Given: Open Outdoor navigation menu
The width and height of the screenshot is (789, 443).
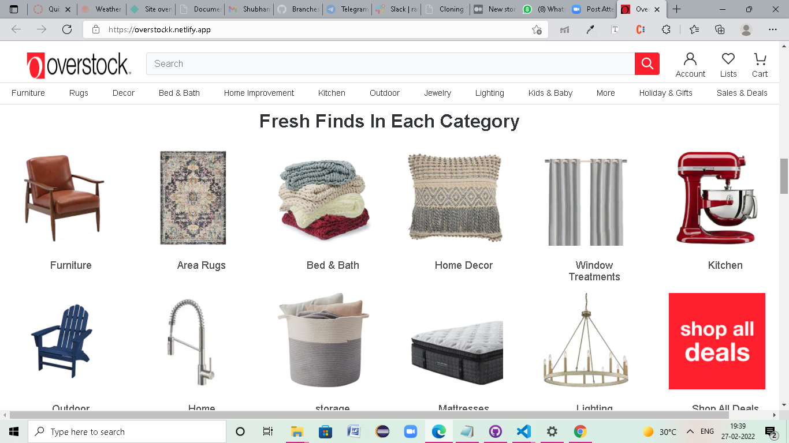Looking at the screenshot, I should 385,93.
